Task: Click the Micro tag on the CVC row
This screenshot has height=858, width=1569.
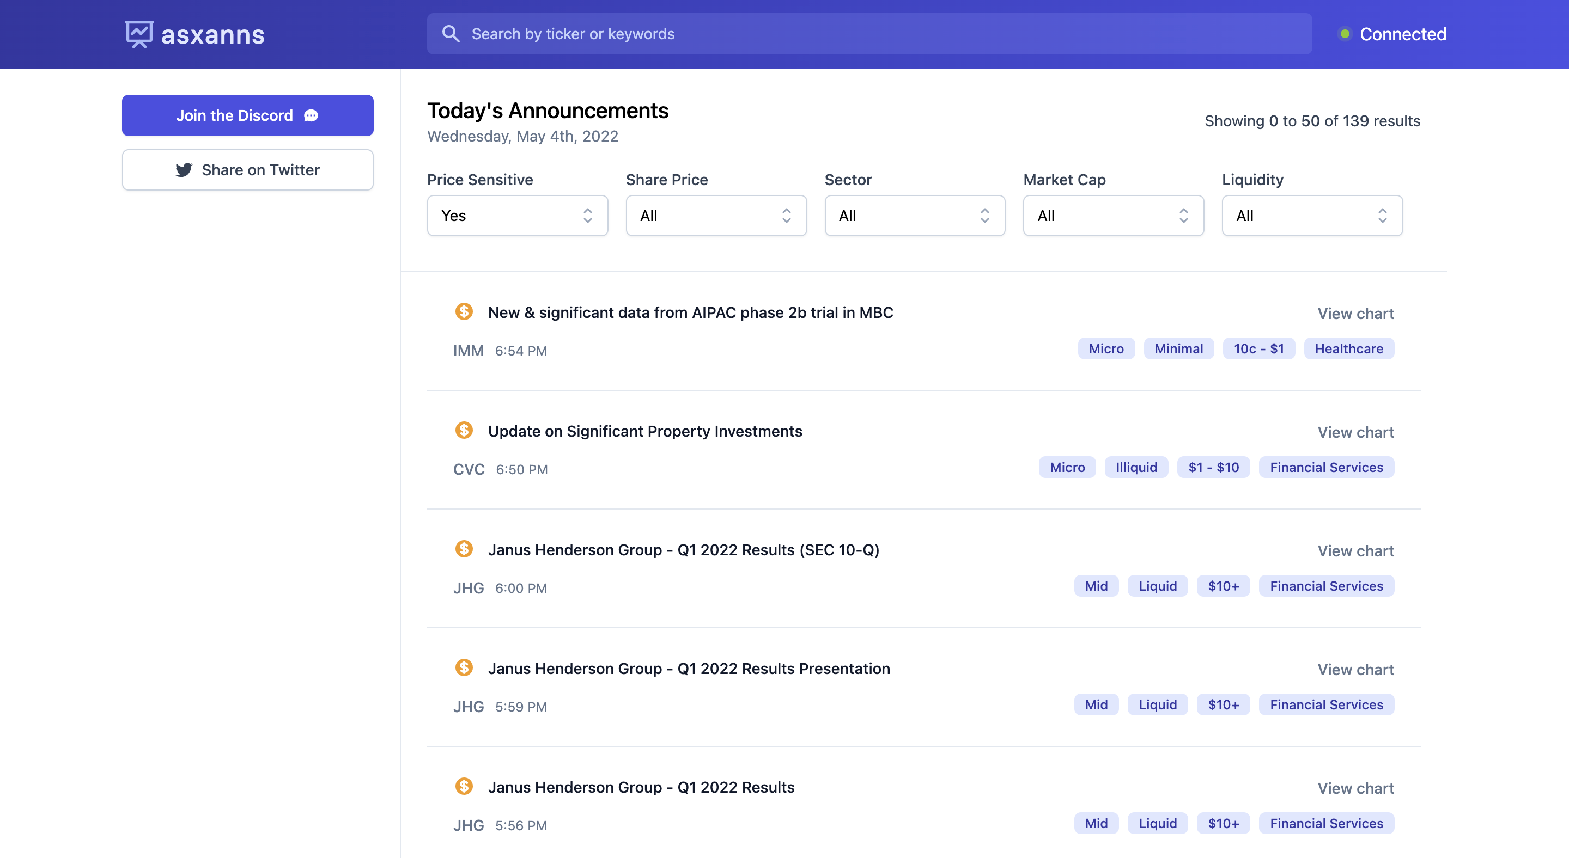Action: (1067, 467)
